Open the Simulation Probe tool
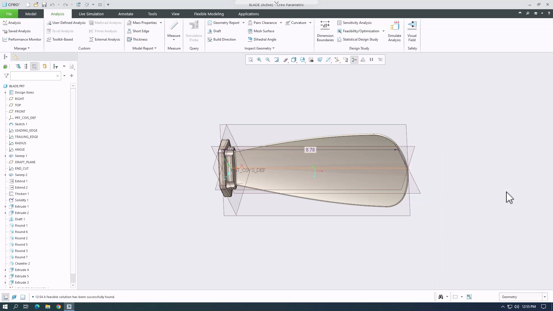This screenshot has height=311, width=553. coord(194,32)
